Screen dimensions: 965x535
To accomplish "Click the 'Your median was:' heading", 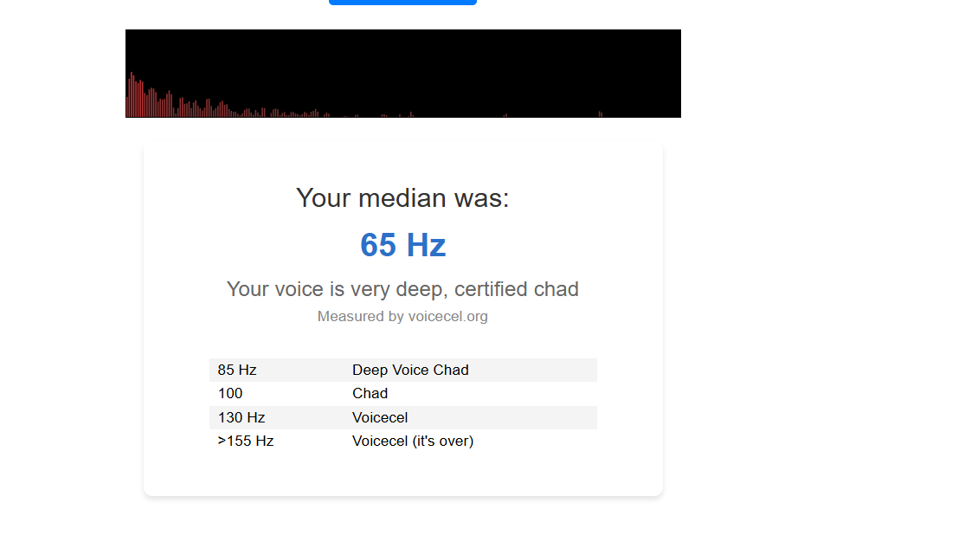I will click(402, 198).
